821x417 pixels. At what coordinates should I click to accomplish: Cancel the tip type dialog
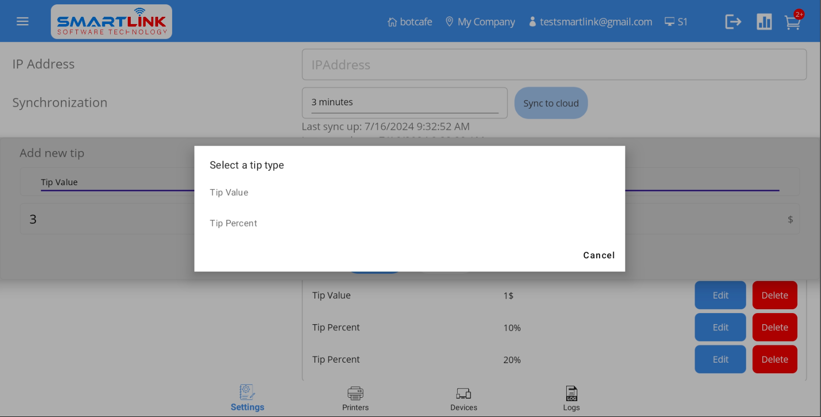[x=598, y=255]
